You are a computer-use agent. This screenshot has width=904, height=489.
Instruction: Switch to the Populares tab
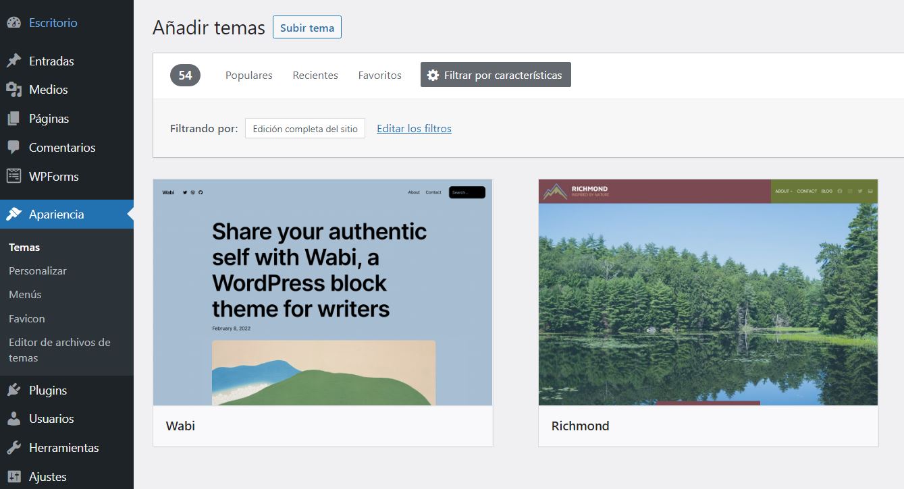point(248,76)
